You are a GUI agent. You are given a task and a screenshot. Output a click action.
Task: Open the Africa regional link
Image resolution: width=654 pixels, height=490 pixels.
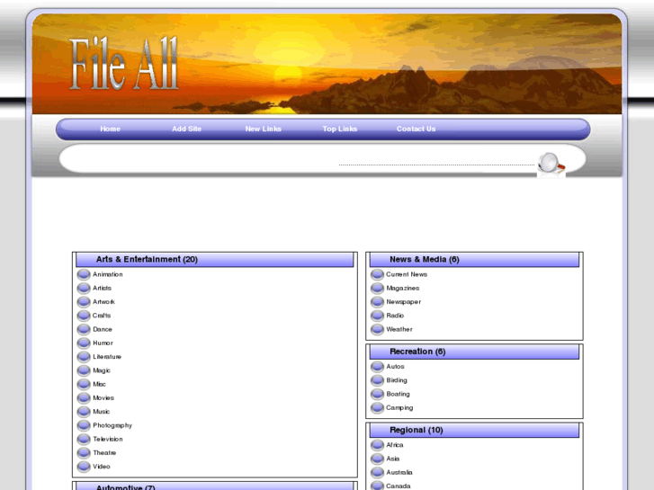(395, 445)
